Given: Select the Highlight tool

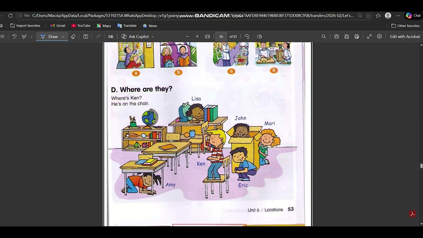Looking at the screenshot, I should 24,37.
